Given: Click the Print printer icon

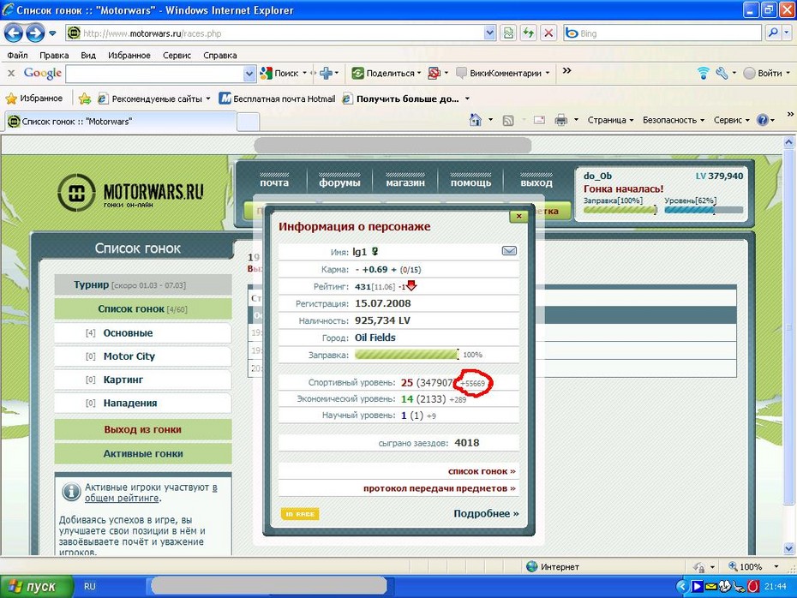Looking at the screenshot, I should point(561,121).
